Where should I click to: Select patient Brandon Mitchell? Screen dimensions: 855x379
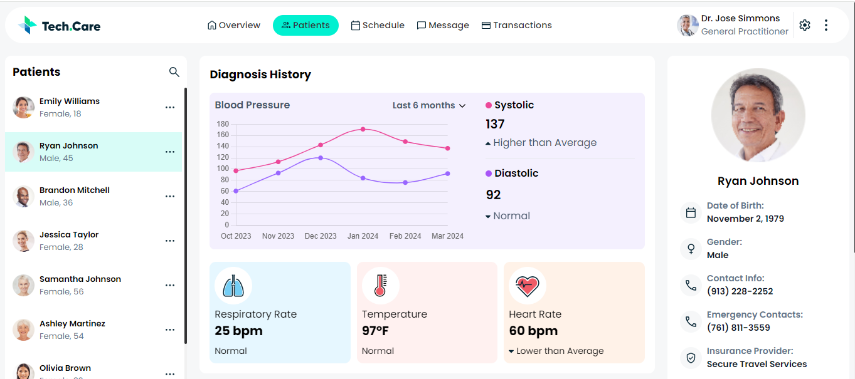pos(93,196)
